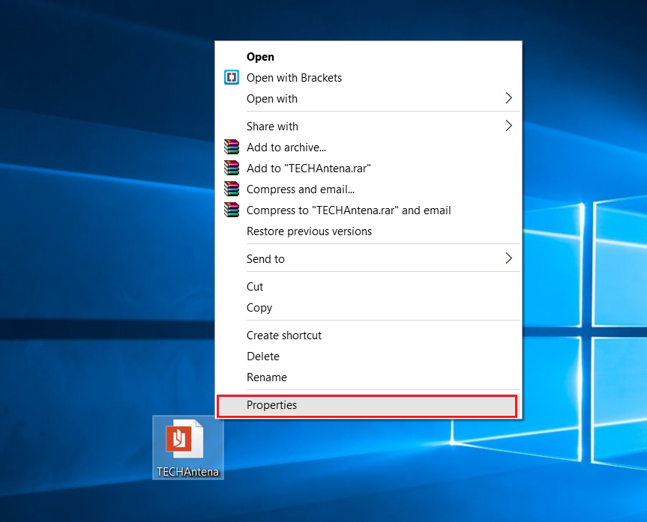Choose Open from the context menu

coord(368,56)
